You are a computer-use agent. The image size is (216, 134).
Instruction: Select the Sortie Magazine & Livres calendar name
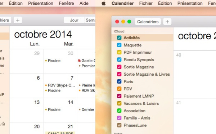[147, 74]
